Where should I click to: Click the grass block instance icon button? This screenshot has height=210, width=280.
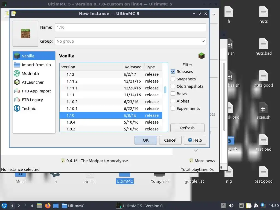click(25, 34)
